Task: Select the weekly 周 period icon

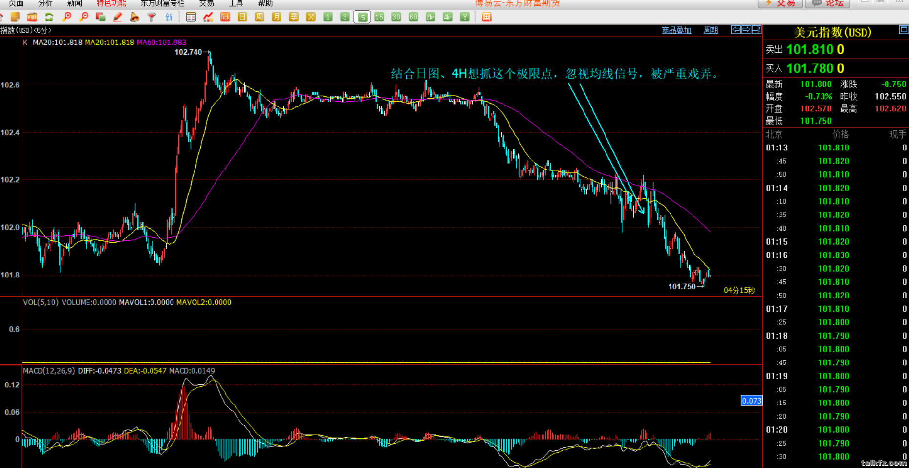Action: 260,17
